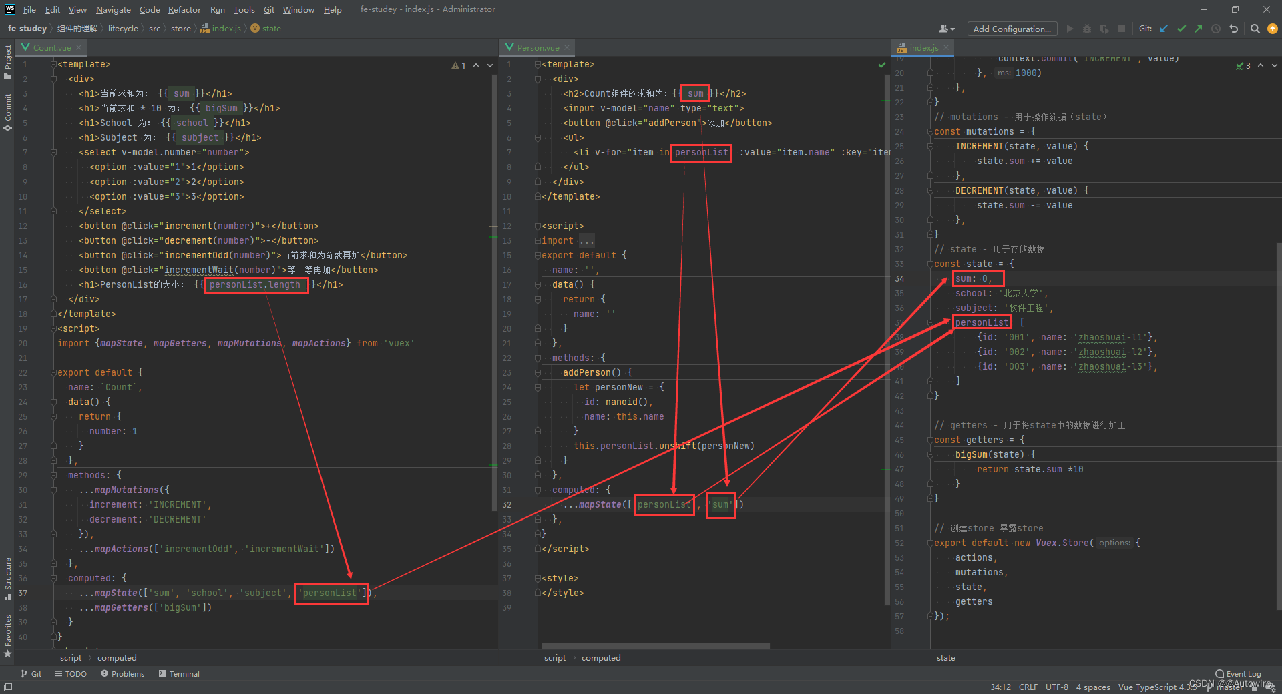Open the Problems tool window
Viewport: 1282px width, 694px height.
122,674
